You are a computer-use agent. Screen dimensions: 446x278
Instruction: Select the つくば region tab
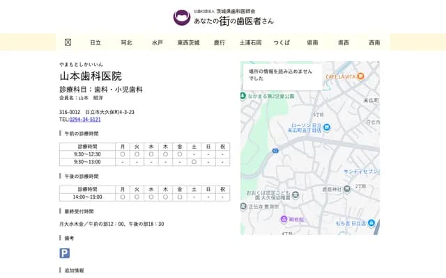pyautogui.click(x=282, y=42)
